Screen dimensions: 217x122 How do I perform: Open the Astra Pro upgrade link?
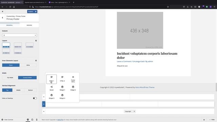[x=60, y=120]
